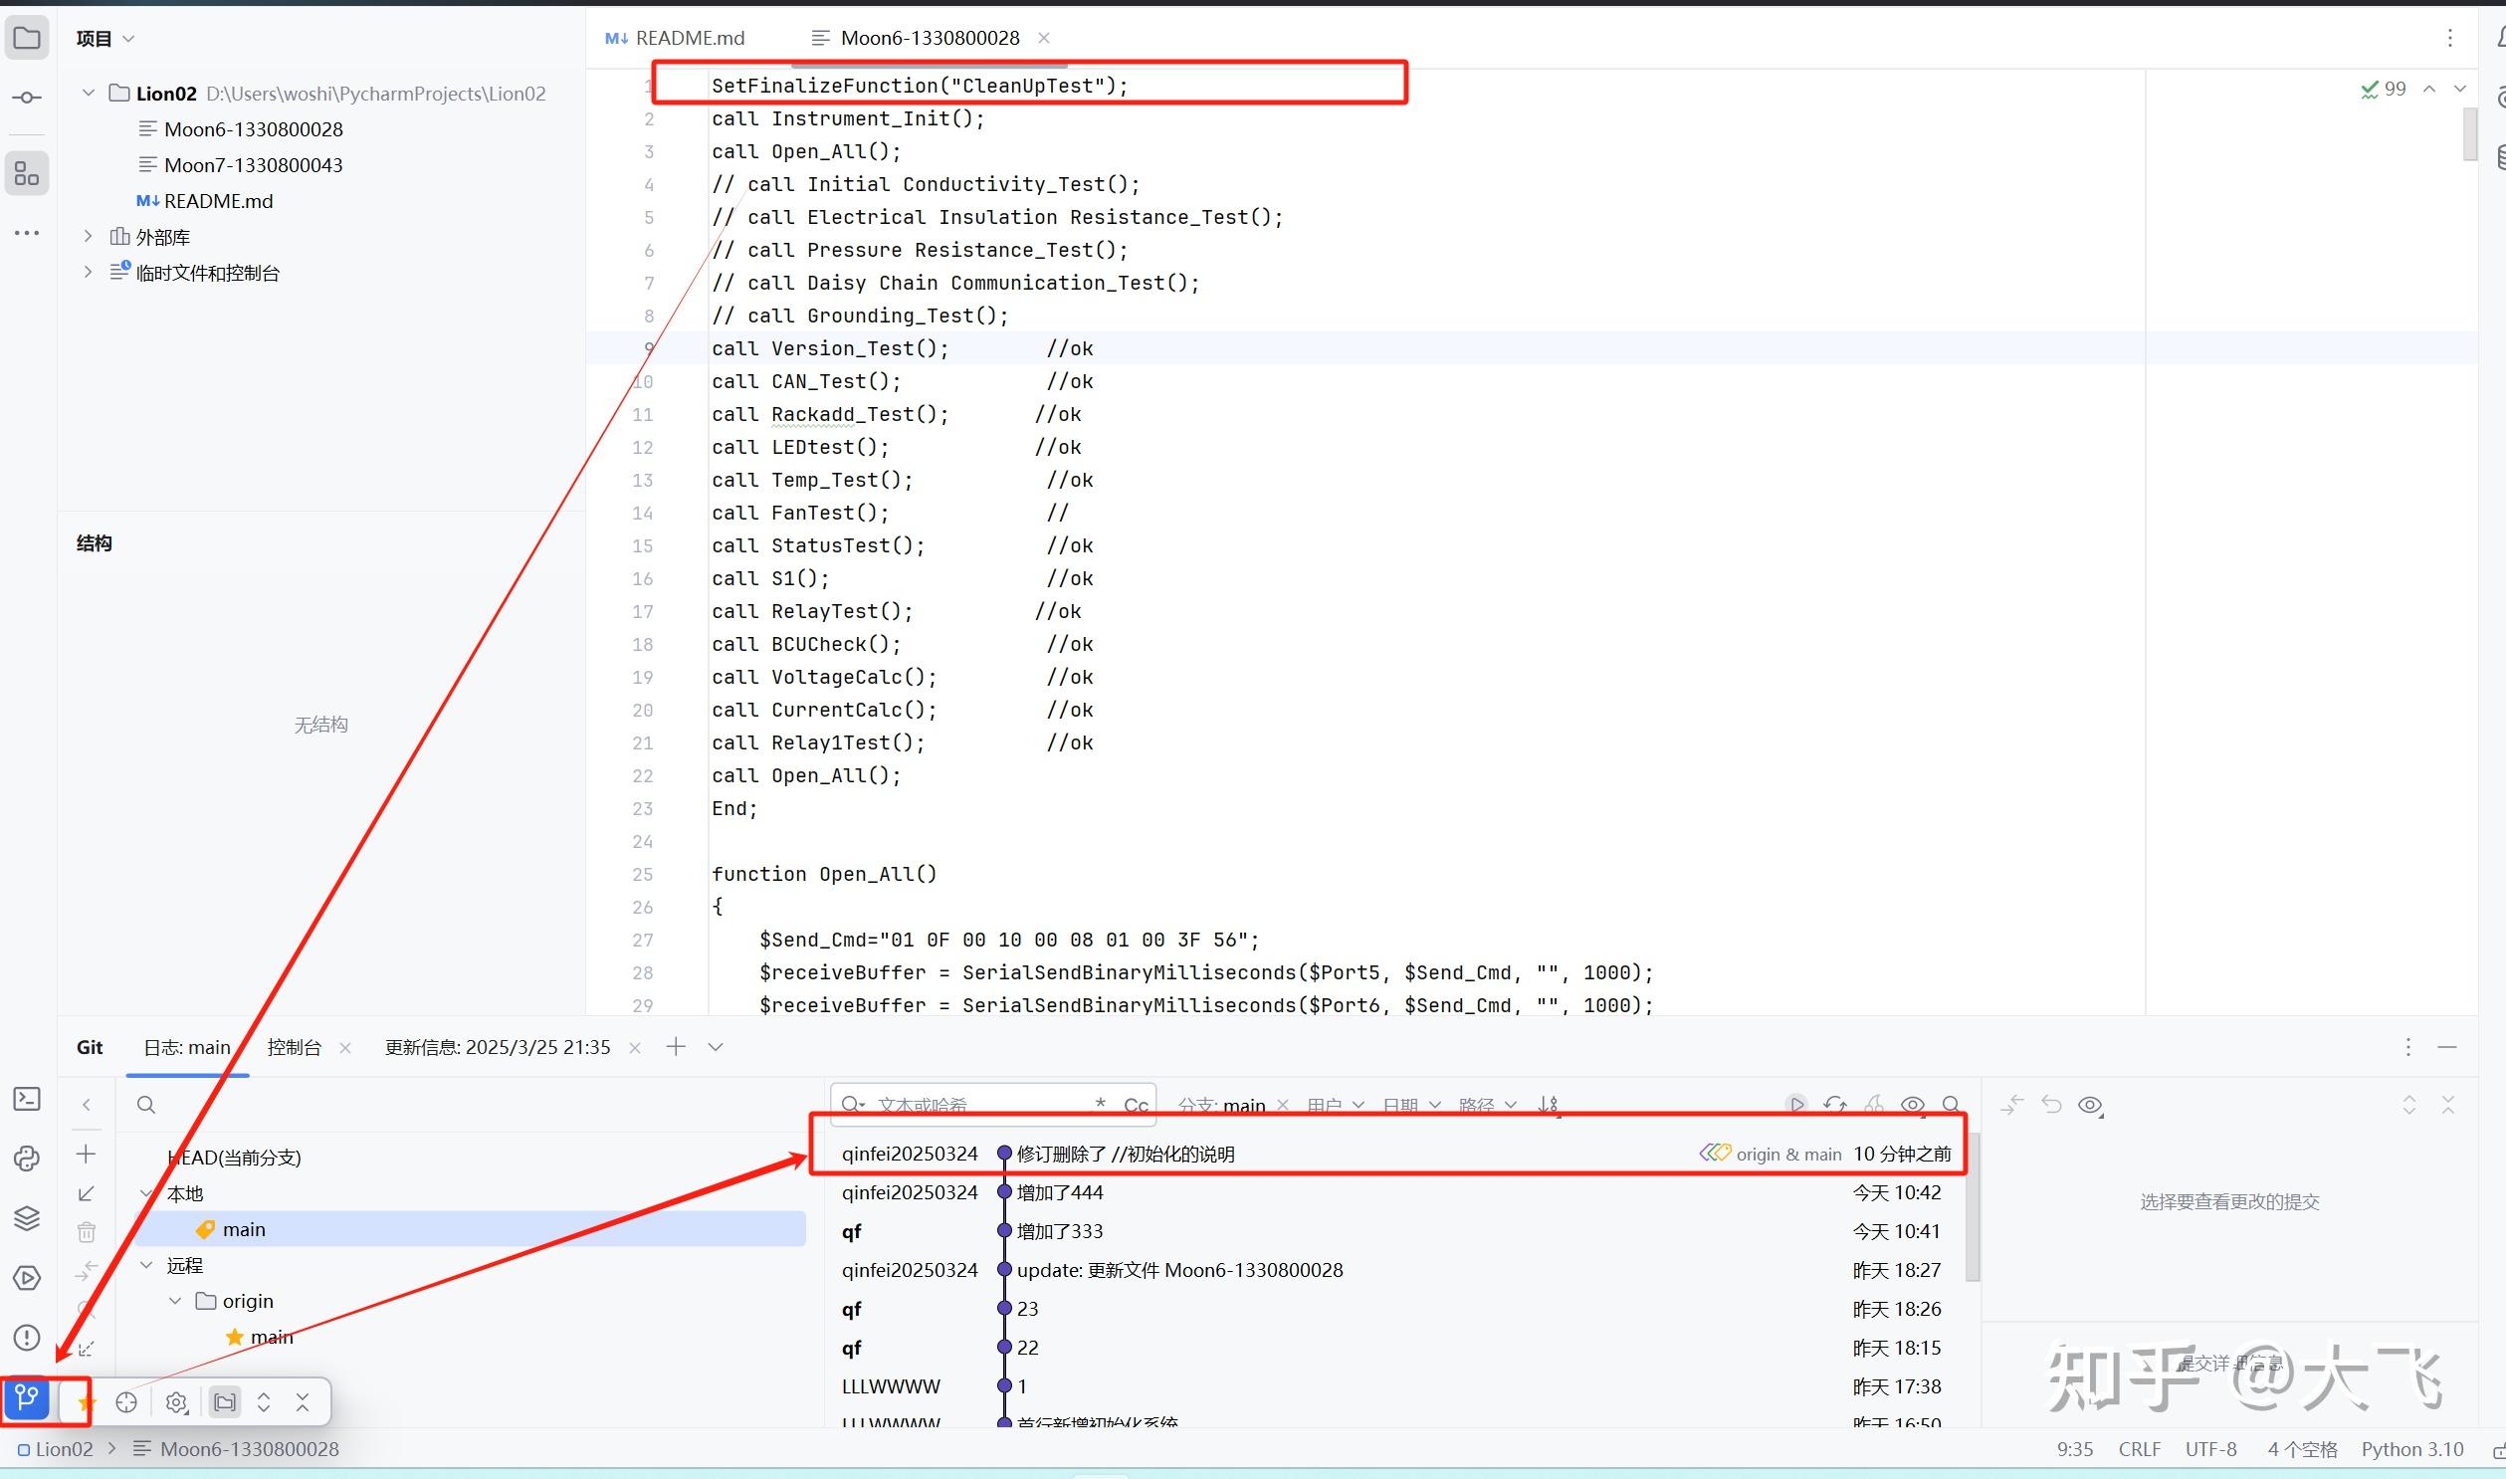2506x1479 pixels.
Task: Toggle match case Cc in commit search
Action: (1136, 1104)
